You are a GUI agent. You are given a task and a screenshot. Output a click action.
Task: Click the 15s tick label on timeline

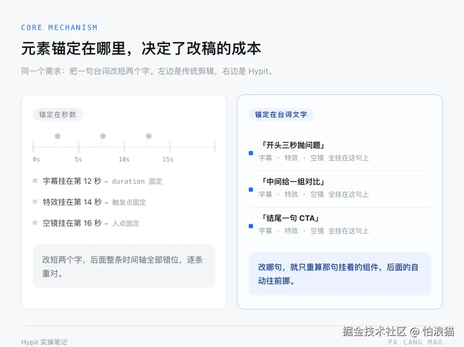point(168,159)
